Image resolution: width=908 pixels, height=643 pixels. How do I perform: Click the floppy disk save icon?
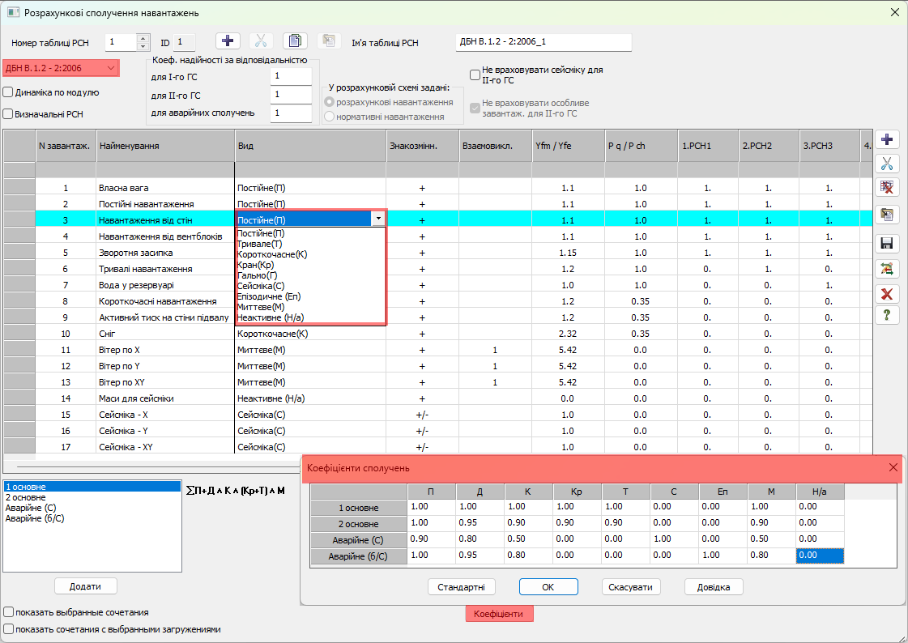click(887, 244)
